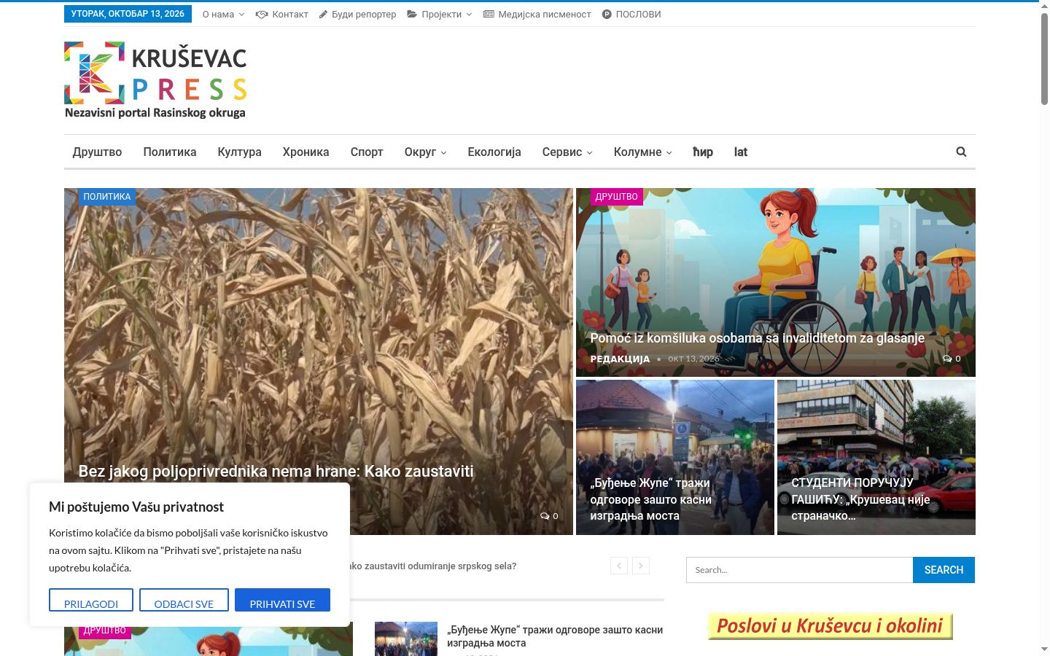Click the scrollbar down arrow
Screen dimensions: 1050x656
point(1044,649)
